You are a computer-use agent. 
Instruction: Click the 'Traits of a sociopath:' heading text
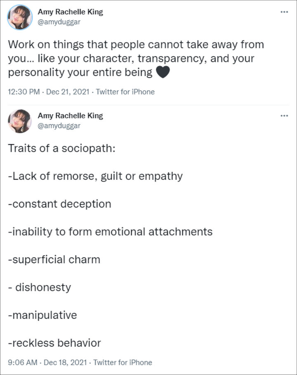(x=62, y=148)
